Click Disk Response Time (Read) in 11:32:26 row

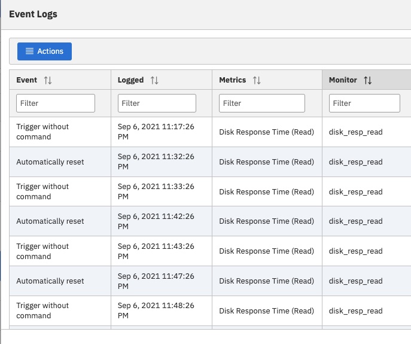click(267, 162)
